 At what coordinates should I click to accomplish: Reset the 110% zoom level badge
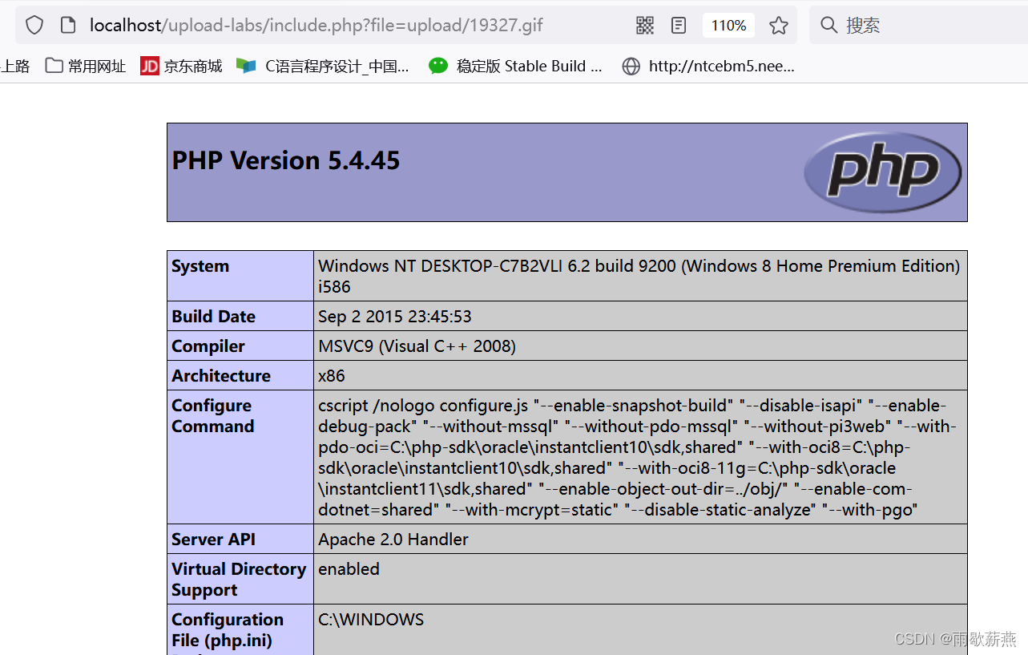(x=728, y=26)
